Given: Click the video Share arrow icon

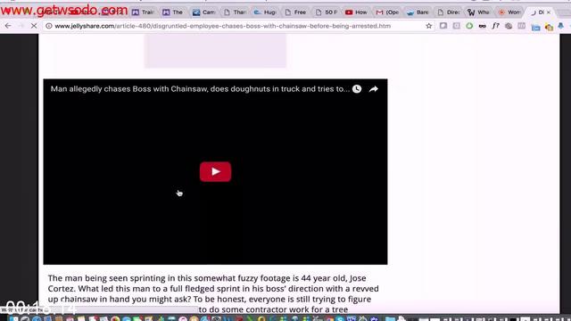Looking at the screenshot, I should tap(374, 89).
